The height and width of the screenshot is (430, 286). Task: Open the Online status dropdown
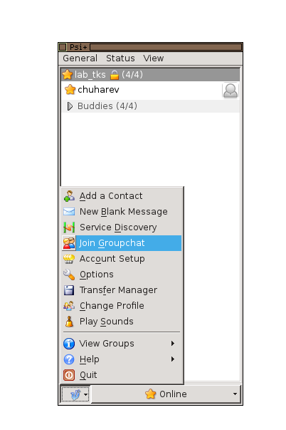click(166, 394)
